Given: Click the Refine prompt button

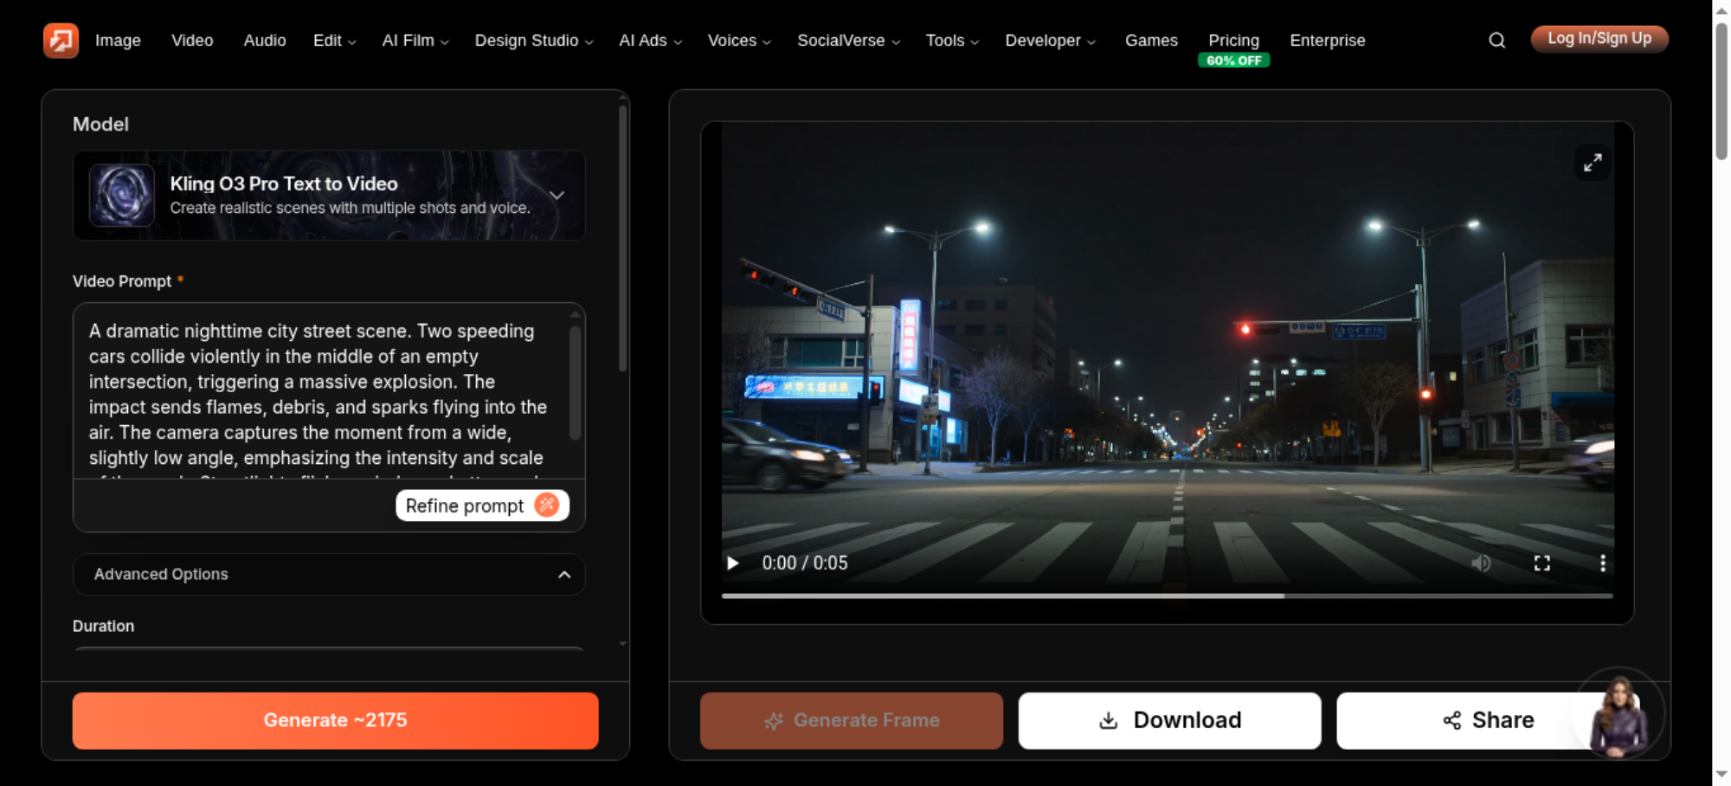Looking at the screenshot, I should pos(482,506).
